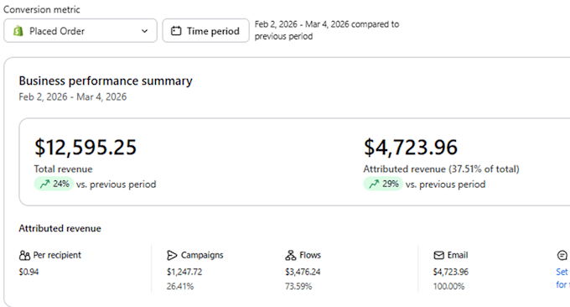Click the $3,476.24 flows revenue value
Screen dimensions: 570x307
tap(303, 272)
